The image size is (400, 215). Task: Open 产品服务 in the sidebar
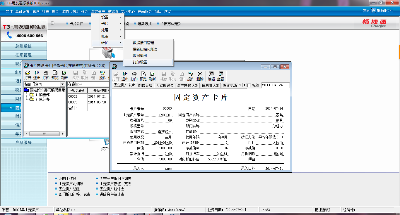[23, 143]
